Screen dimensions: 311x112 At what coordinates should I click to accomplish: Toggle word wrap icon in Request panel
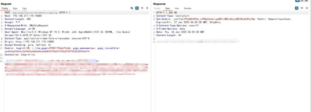[137, 8]
